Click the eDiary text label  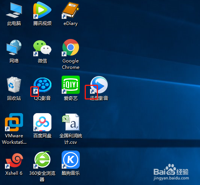click(x=71, y=23)
